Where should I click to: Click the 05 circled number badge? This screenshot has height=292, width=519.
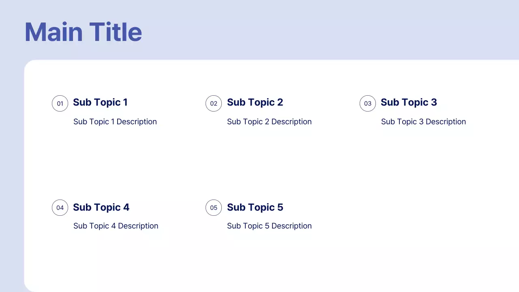(214, 208)
